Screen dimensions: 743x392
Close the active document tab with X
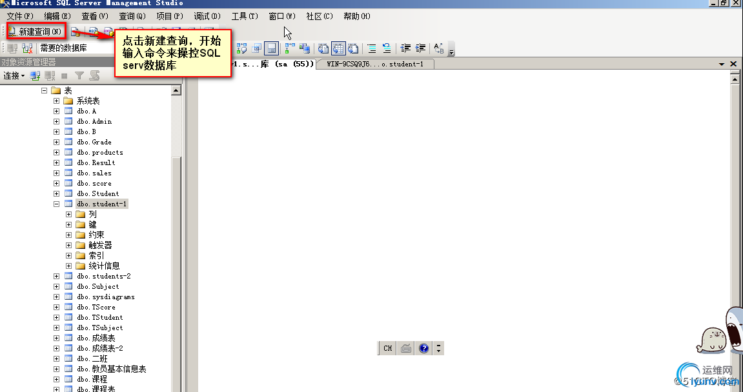coord(733,64)
